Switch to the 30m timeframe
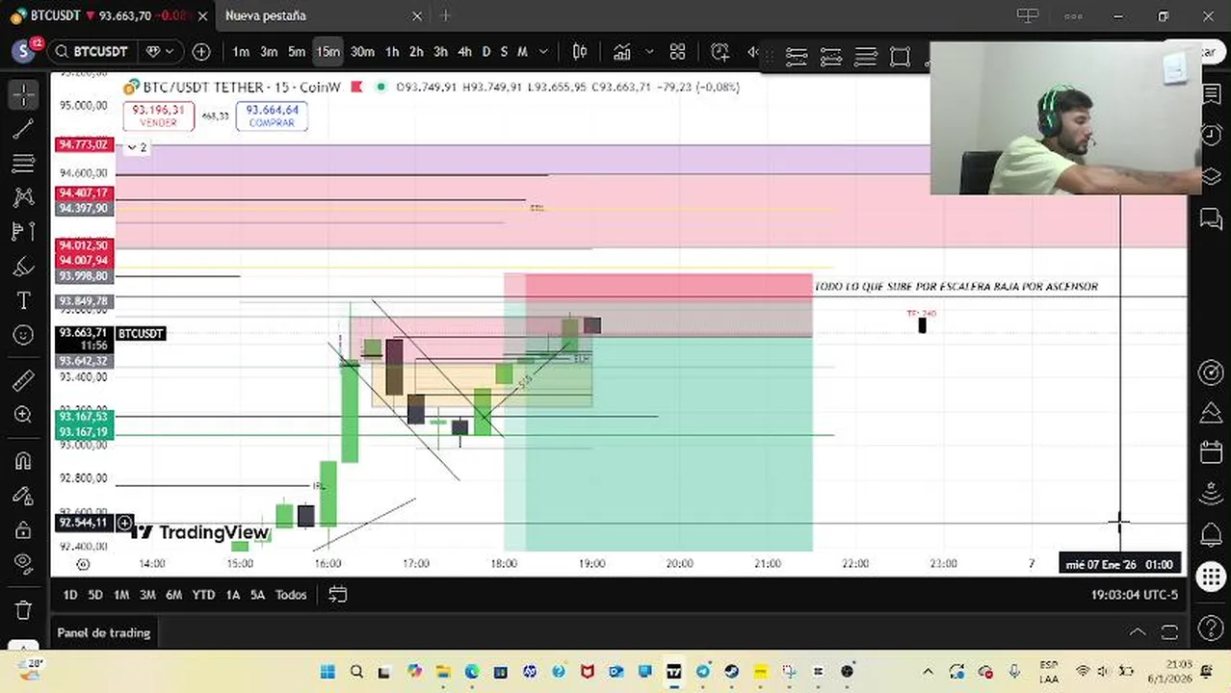This screenshot has height=693, width=1231. (x=362, y=52)
